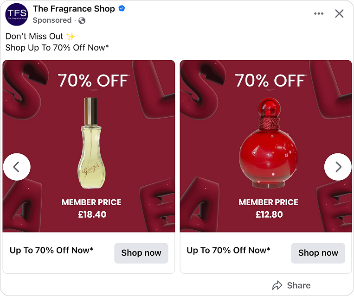
Task: Click the £12.80 member price text
Action: [x=269, y=214]
